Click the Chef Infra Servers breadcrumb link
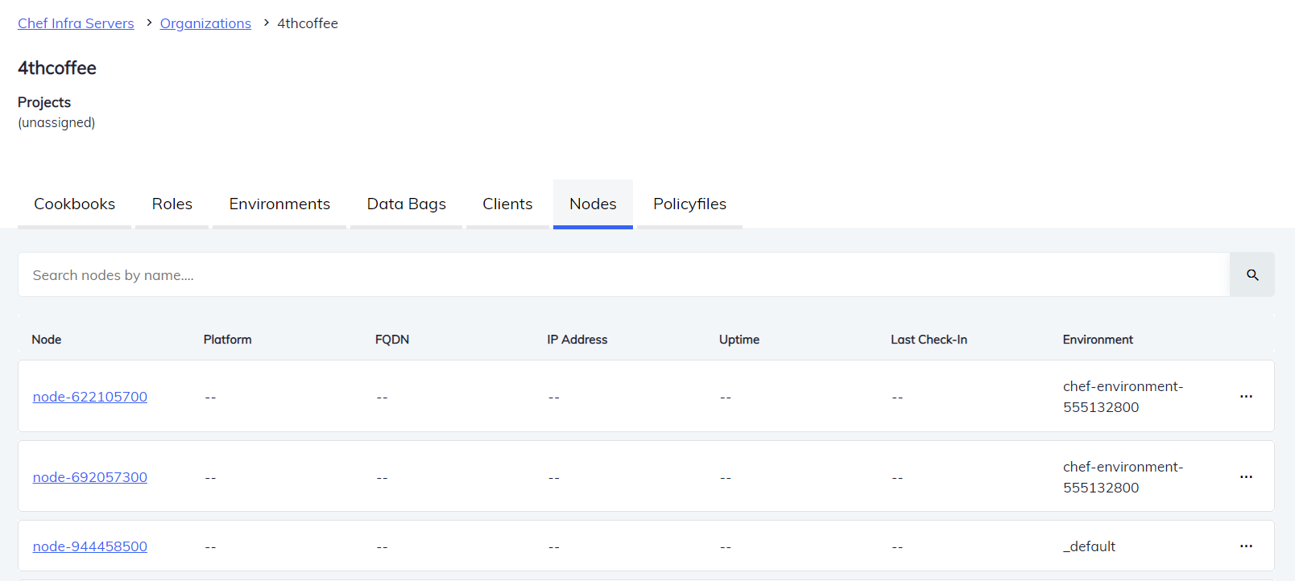Screen dimensions: 1295x581 (x=76, y=23)
